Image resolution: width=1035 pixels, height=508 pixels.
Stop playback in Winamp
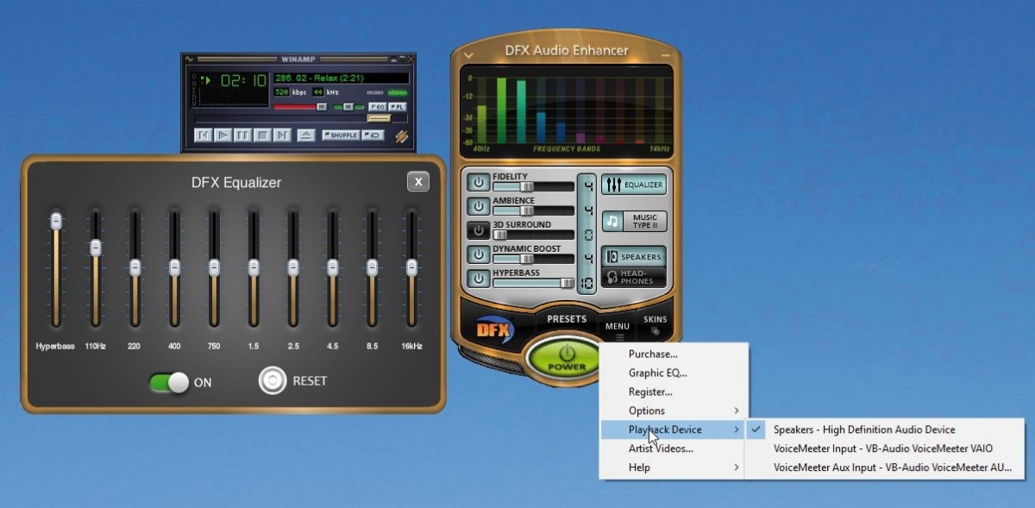point(261,135)
